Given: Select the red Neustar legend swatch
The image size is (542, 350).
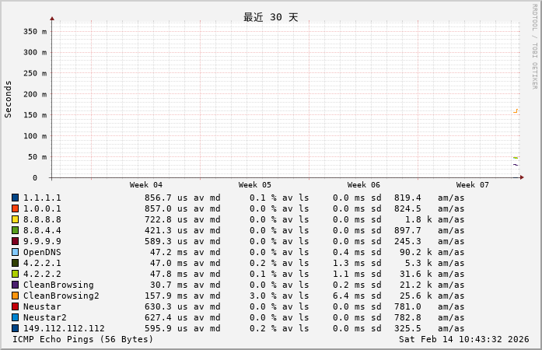Looking at the screenshot, I should pos(15,306).
